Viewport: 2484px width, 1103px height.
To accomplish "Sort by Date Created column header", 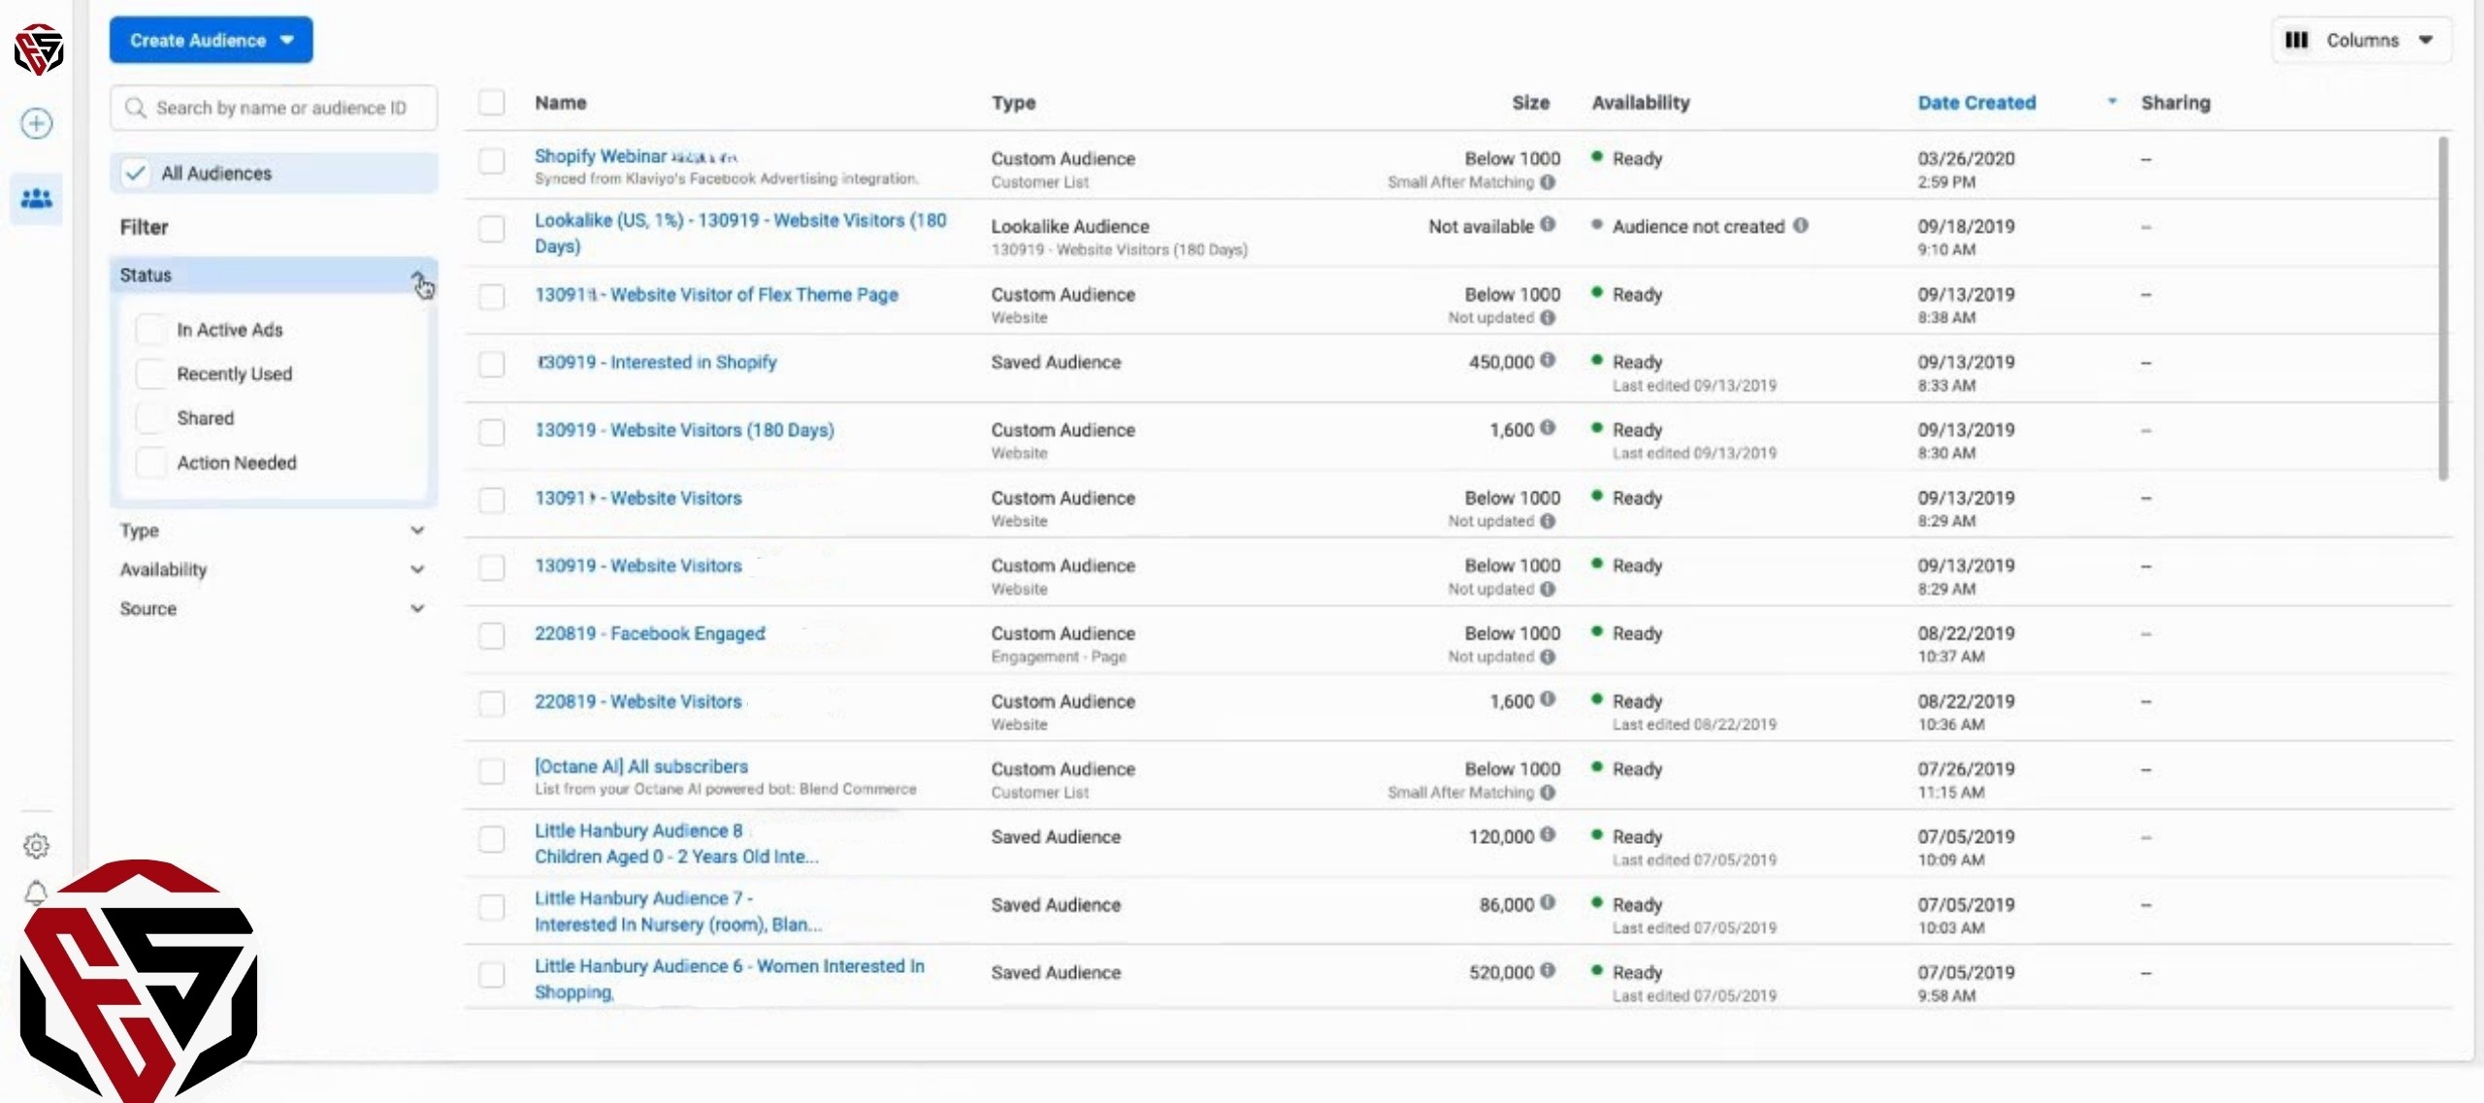I will tap(1977, 103).
